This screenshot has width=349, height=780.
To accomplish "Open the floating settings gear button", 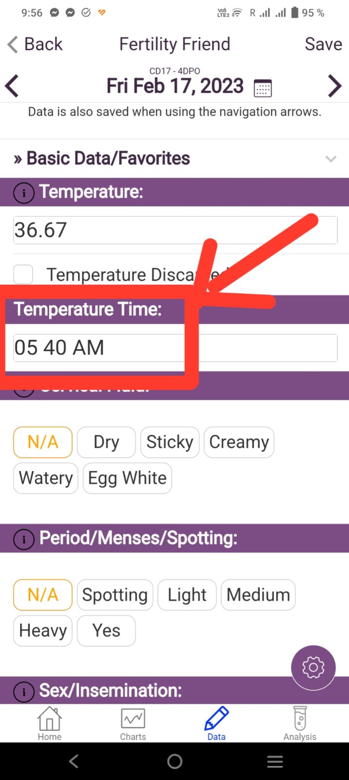I will coord(313,667).
